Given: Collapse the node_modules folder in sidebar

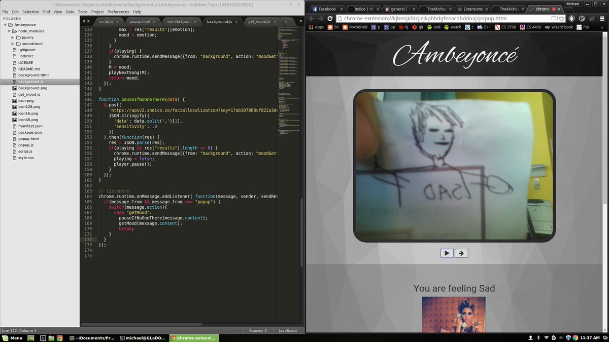Looking at the screenshot, I should click(x=9, y=31).
